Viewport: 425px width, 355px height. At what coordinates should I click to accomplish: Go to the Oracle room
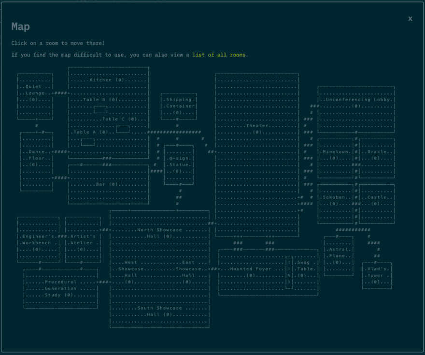[377, 158]
